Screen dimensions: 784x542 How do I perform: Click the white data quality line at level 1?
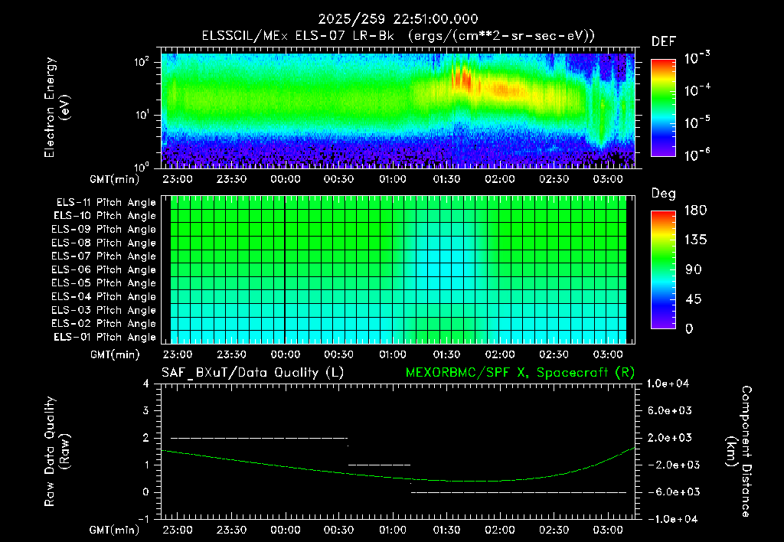(x=379, y=465)
